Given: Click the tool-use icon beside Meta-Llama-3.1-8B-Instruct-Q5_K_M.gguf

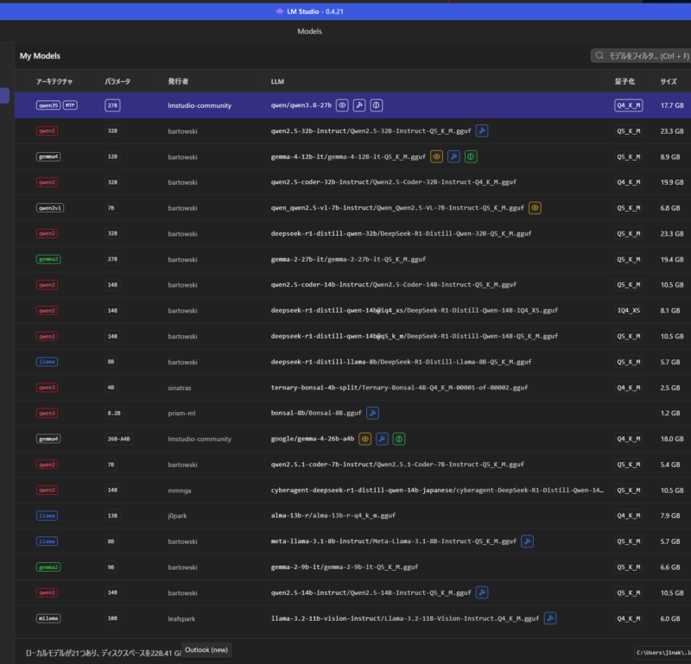Looking at the screenshot, I should (x=527, y=541).
